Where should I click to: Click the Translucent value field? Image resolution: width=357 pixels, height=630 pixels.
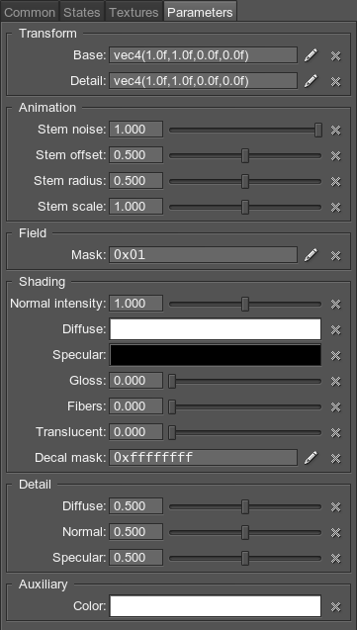(x=135, y=432)
